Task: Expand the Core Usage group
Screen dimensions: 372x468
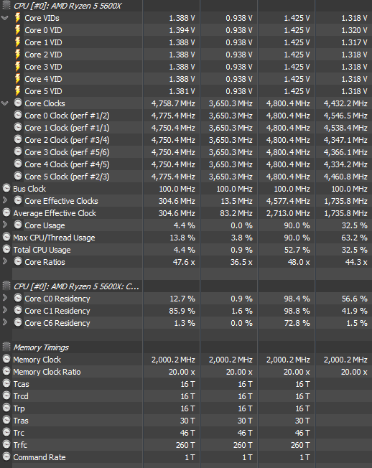Action: (5, 225)
